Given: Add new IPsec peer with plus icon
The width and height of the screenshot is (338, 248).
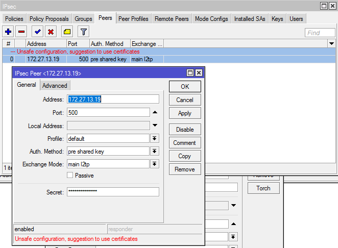Looking at the screenshot, I should tap(8, 32).
